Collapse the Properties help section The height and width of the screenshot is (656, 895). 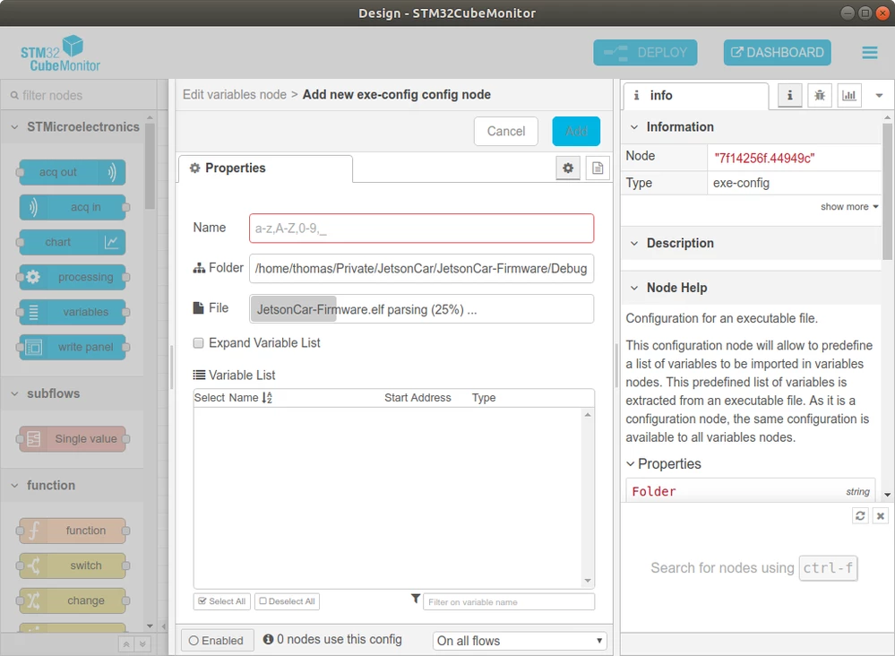tap(664, 463)
